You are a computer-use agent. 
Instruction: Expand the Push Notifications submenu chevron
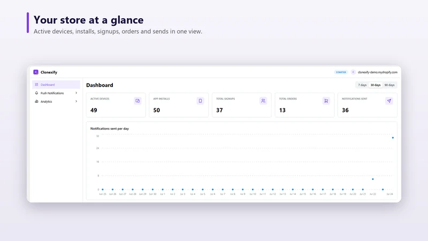[76, 93]
